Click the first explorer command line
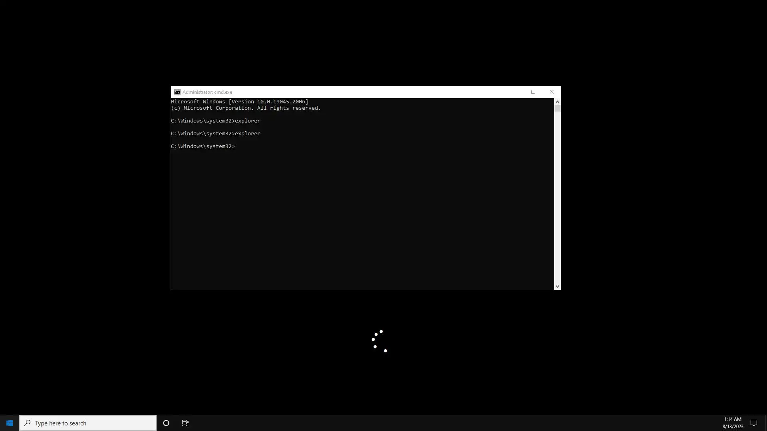Viewport: 767px width, 431px height. tap(216, 121)
